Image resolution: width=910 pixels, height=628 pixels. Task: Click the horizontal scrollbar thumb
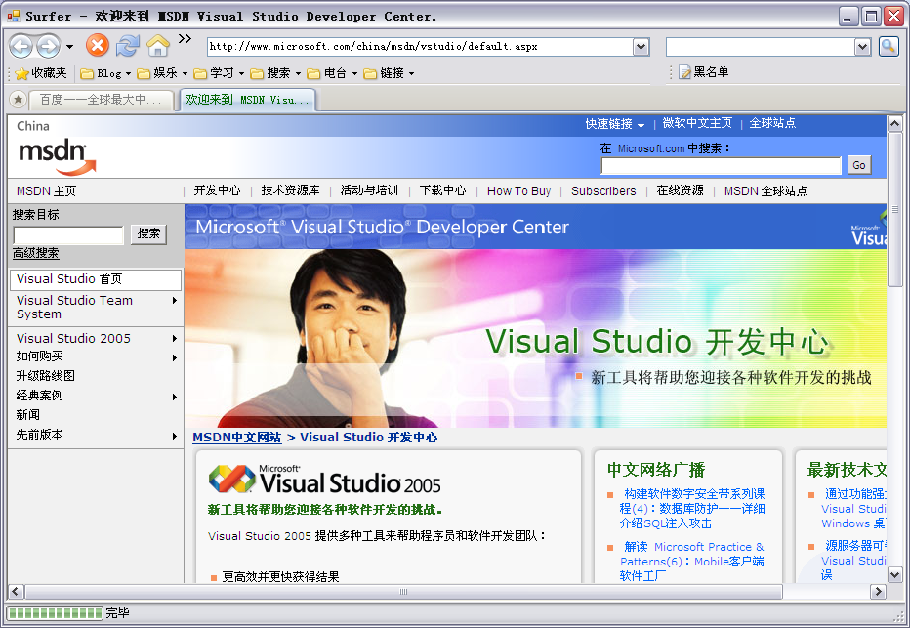pos(403,592)
